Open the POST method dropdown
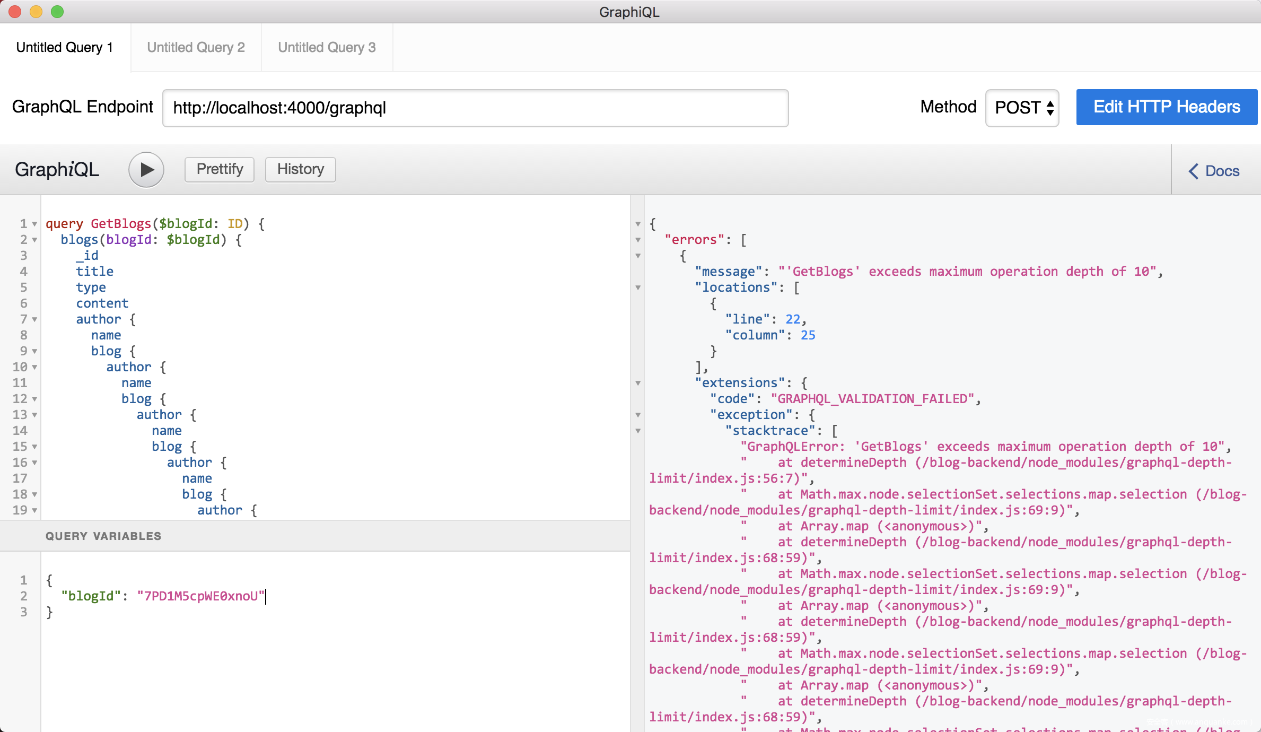 coord(1022,108)
